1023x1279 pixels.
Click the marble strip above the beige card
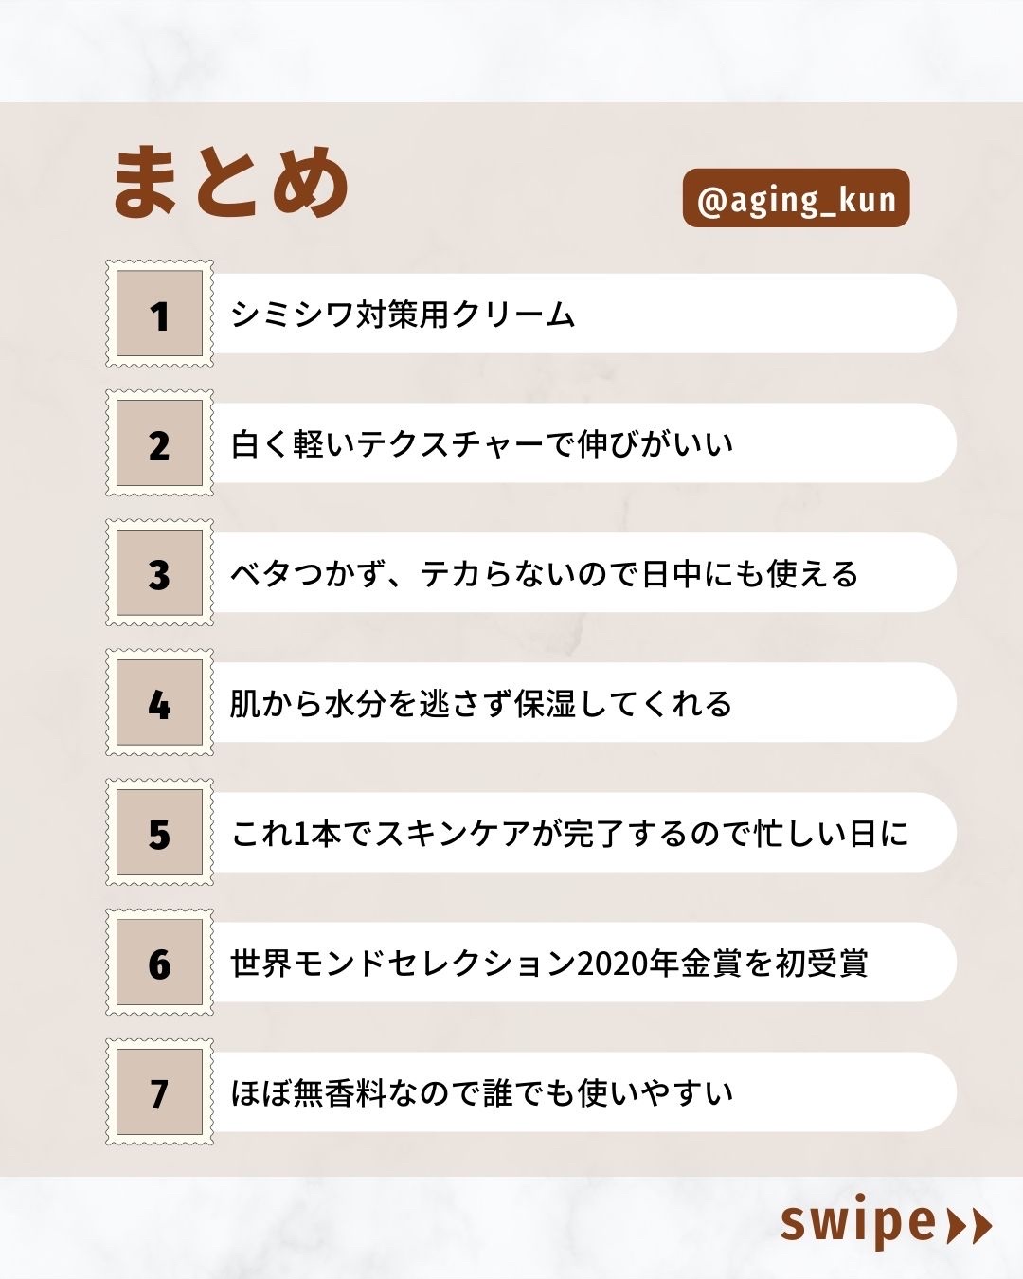(x=511, y=49)
